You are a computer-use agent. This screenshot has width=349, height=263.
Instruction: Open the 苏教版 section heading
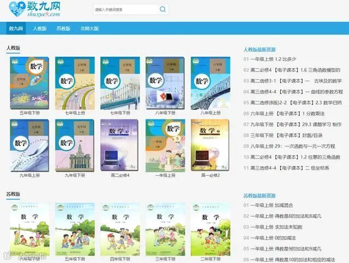(x=13, y=194)
